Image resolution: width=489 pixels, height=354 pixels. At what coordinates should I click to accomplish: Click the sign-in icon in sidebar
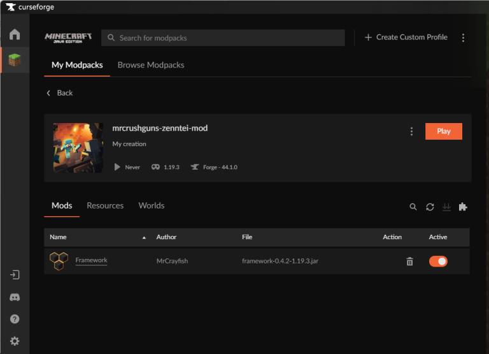point(15,275)
